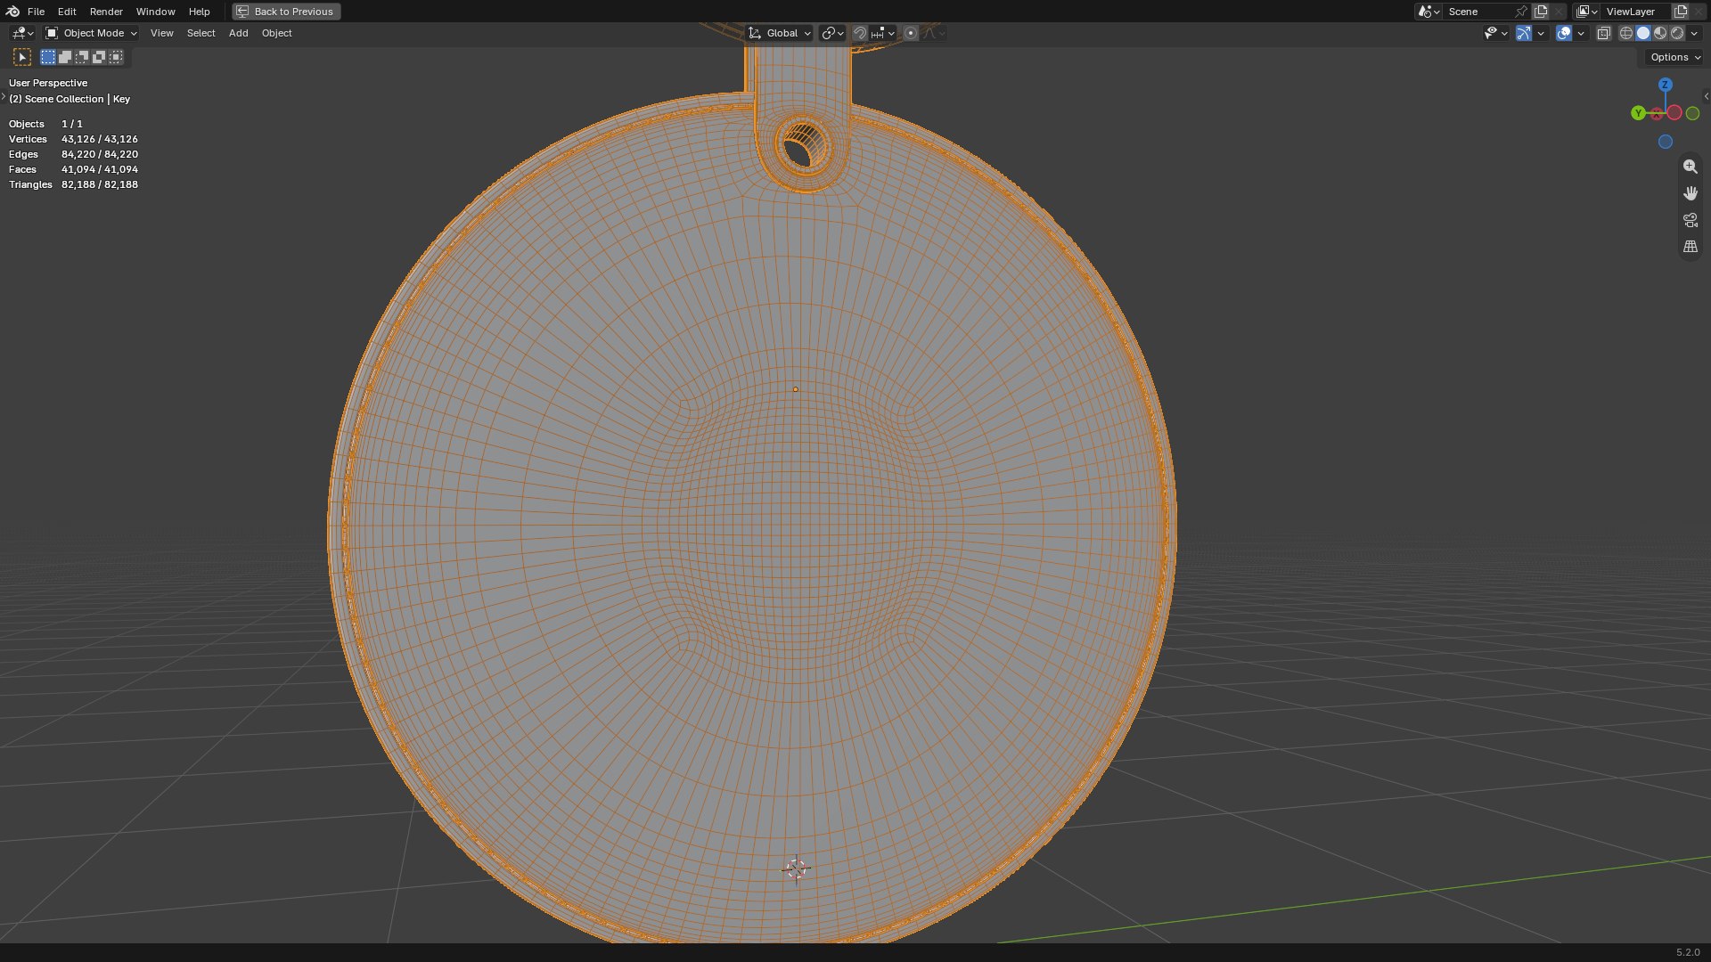
Task: Switch to material preview shading
Action: pyautogui.click(x=1660, y=33)
